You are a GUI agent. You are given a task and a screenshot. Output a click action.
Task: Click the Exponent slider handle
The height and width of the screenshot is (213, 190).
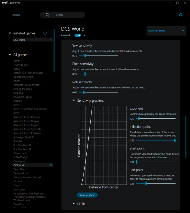139,119
